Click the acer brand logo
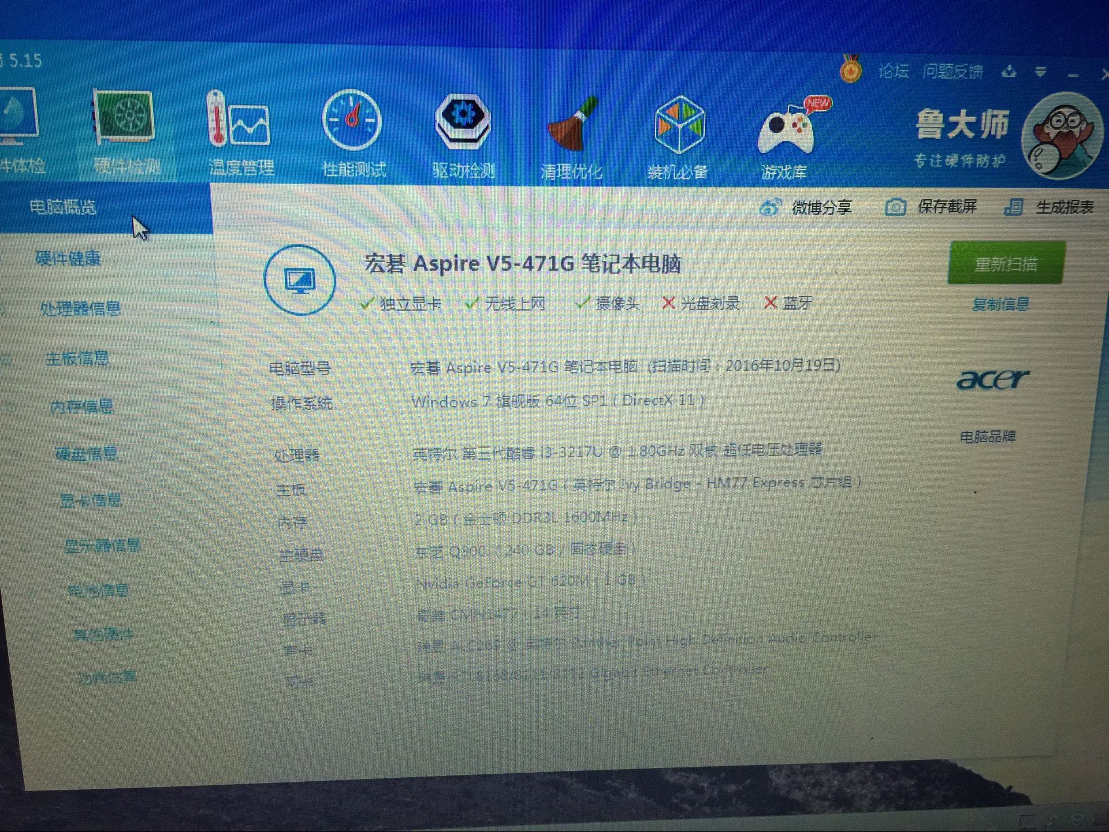Image resolution: width=1109 pixels, height=832 pixels. [x=992, y=379]
